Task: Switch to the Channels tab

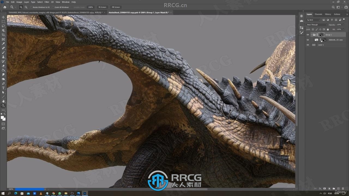Action: pyautogui.click(x=318, y=14)
